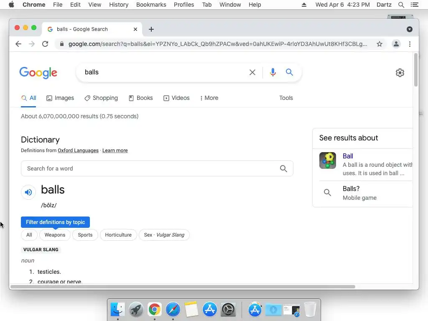This screenshot has width=428, height=321.
Task: Open Notes from the Dock
Action: [x=191, y=309]
